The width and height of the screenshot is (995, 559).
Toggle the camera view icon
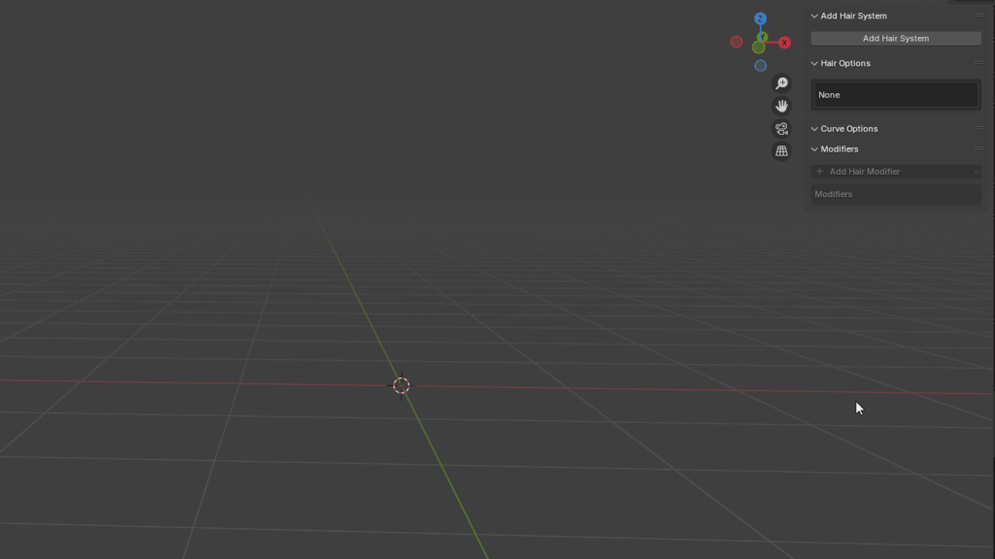[781, 129]
